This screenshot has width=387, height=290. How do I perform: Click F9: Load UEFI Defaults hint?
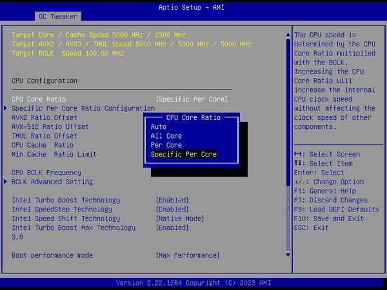[337, 209]
